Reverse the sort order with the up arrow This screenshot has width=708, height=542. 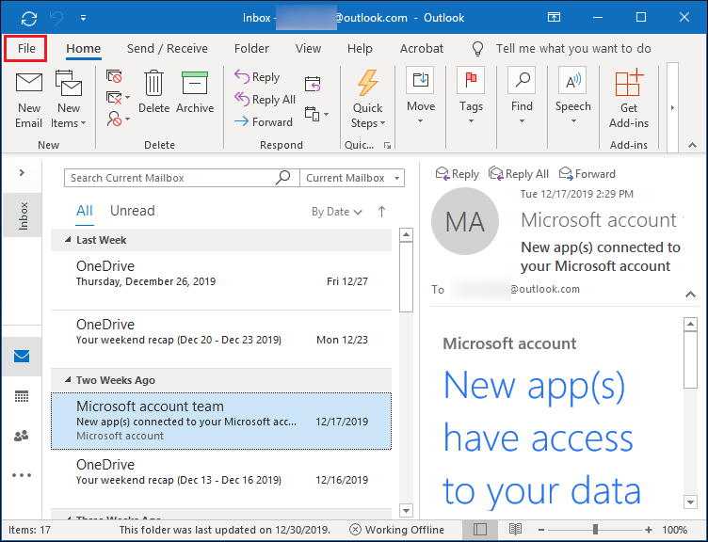point(381,212)
